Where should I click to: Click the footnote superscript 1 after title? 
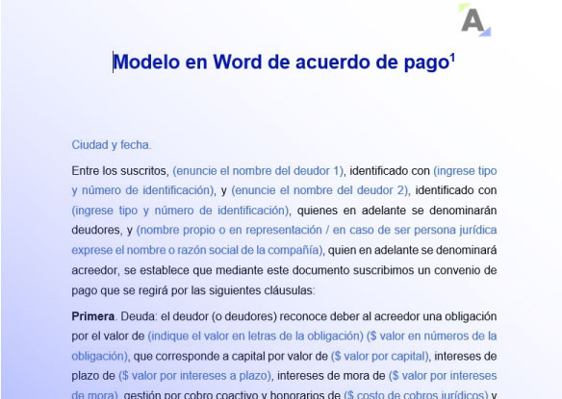pyautogui.click(x=452, y=58)
